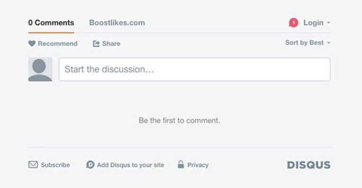Recommend this discussion
The height and width of the screenshot is (188, 362).
tap(53, 43)
